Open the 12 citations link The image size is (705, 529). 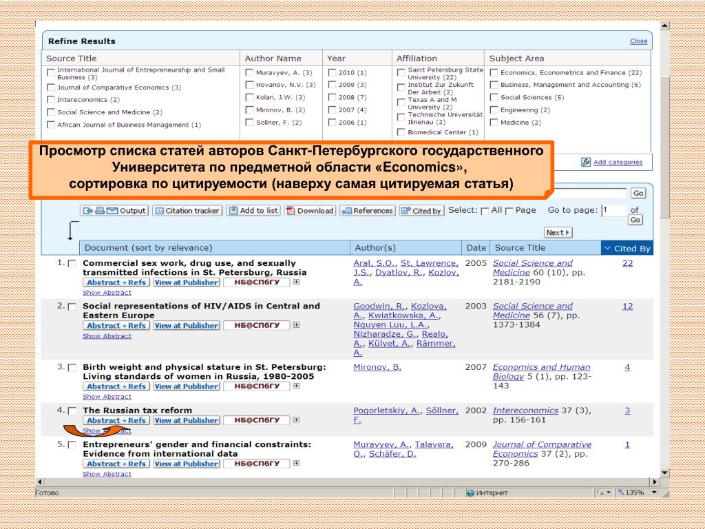[628, 307]
